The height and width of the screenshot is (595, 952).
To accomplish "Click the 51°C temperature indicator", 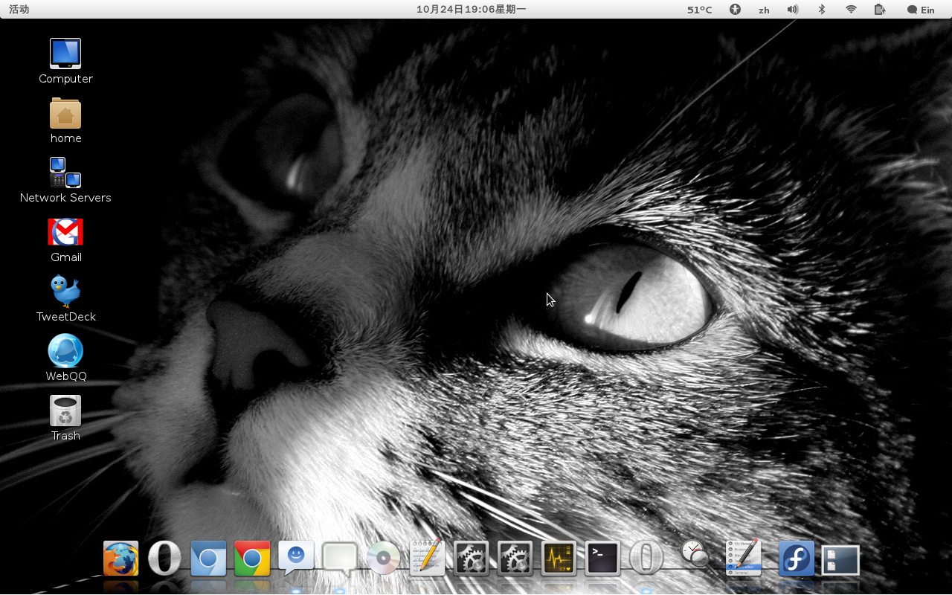I will point(699,10).
